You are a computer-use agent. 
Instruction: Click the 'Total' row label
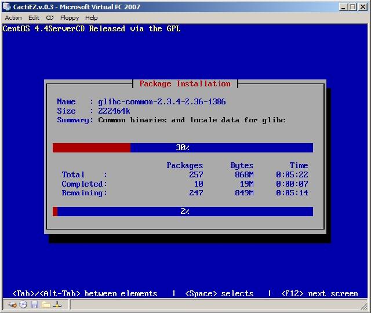pyautogui.click(x=73, y=174)
